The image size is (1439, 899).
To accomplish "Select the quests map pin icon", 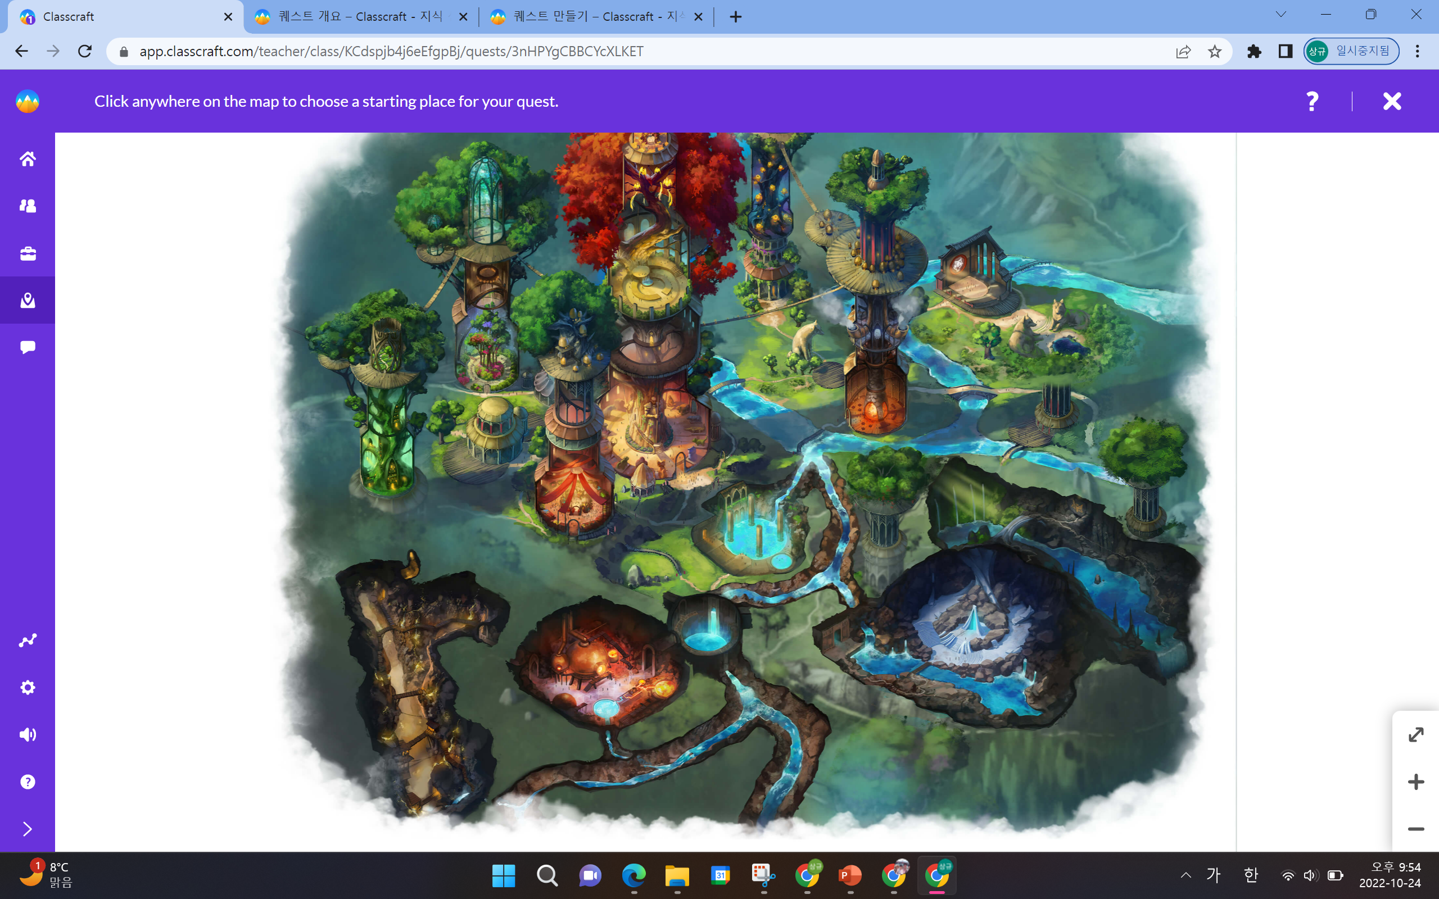I will pyautogui.click(x=28, y=300).
